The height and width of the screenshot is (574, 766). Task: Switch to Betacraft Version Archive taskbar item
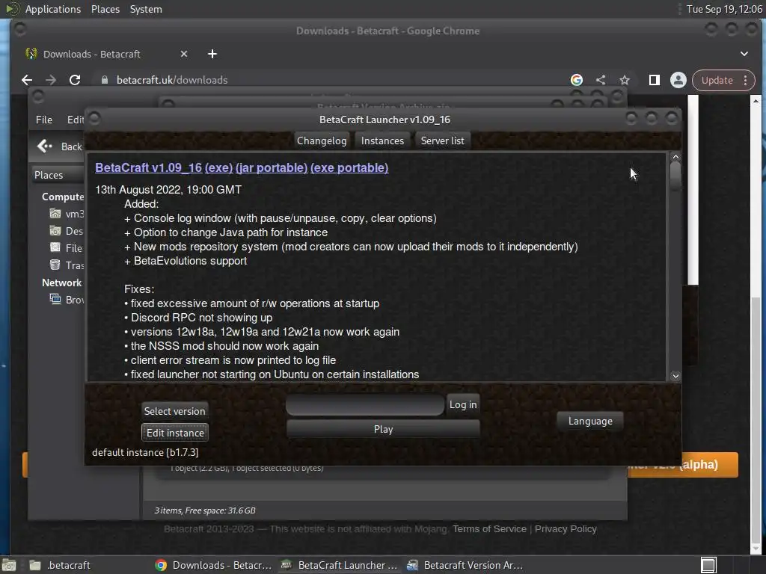tap(465, 565)
